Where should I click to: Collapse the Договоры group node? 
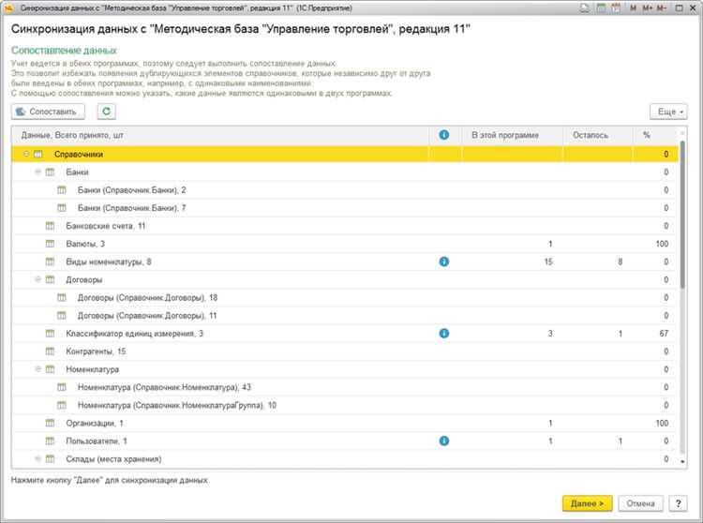coord(38,279)
